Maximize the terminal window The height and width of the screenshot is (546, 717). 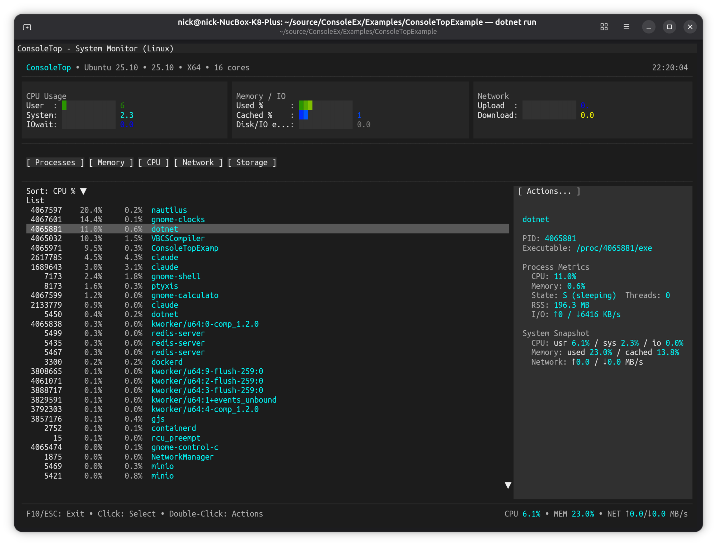click(x=669, y=27)
